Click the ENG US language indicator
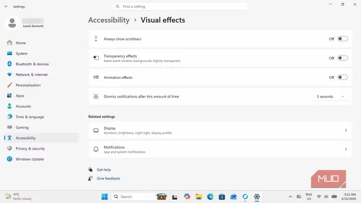This screenshot has height=203, width=361. click(x=309, y=197)
